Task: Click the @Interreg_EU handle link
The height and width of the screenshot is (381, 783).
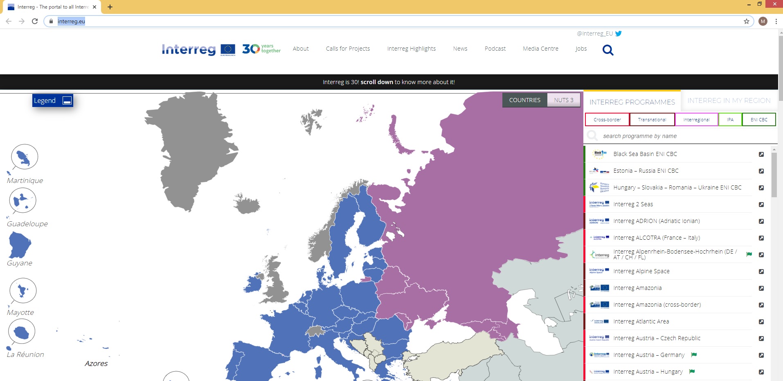Action: (x=595, y=33)
